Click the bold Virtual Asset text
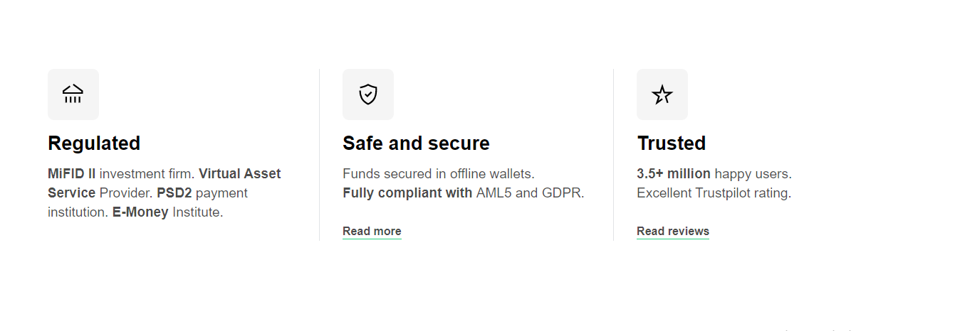This screenshot has width=955, height=331. pos(239,174)
